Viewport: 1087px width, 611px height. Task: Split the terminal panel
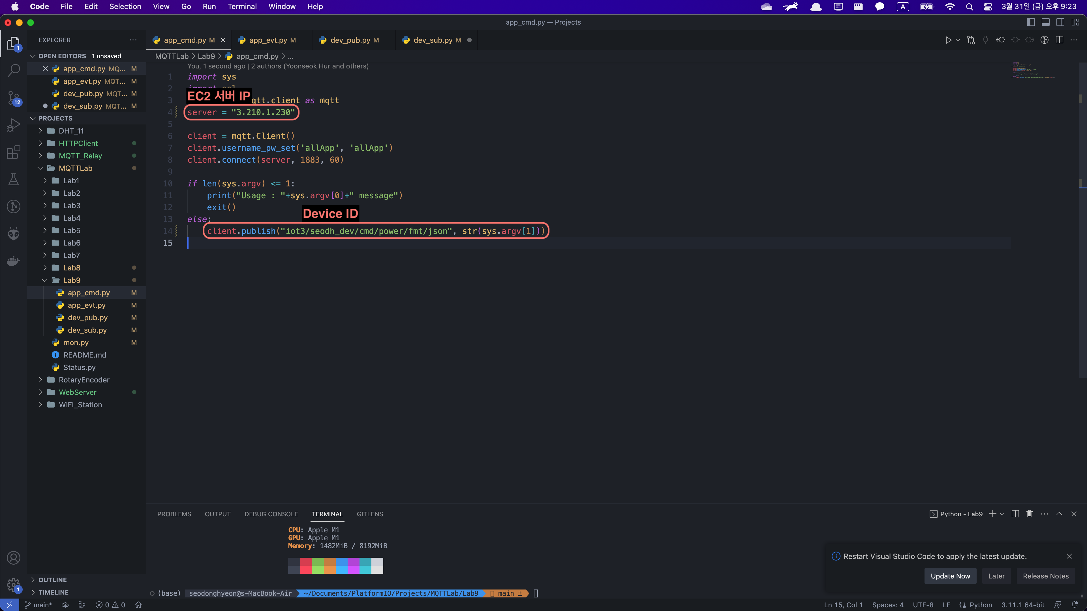pos(1015,514)
